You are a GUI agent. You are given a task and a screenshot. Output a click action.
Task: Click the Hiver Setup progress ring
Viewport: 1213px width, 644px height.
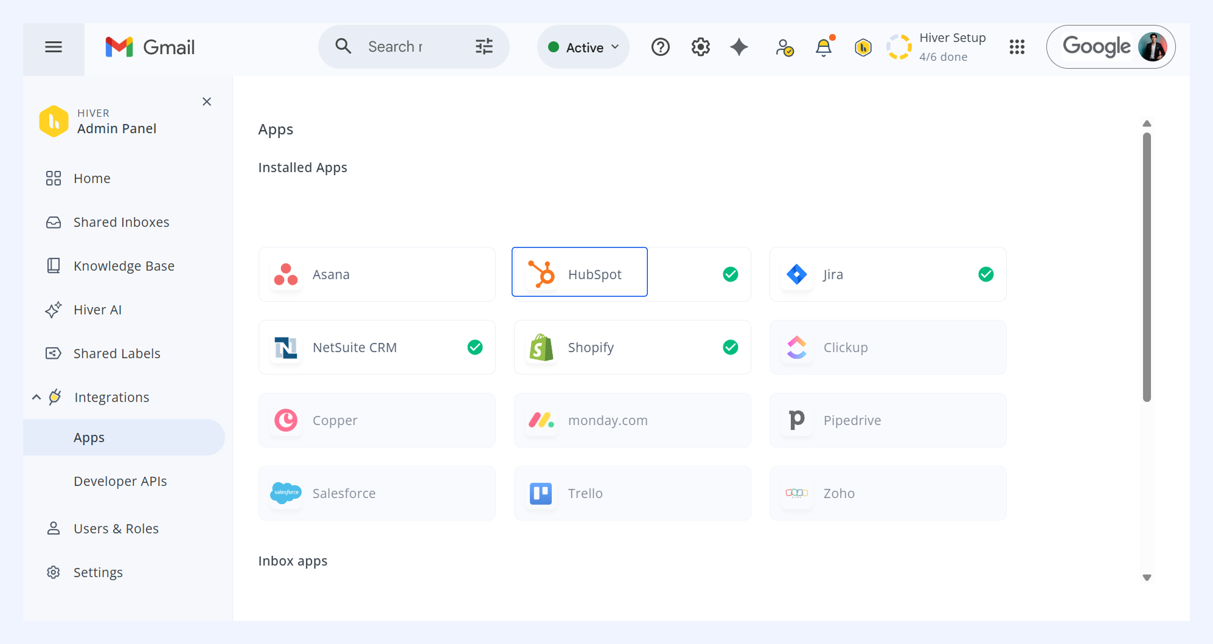coord(899,47)
